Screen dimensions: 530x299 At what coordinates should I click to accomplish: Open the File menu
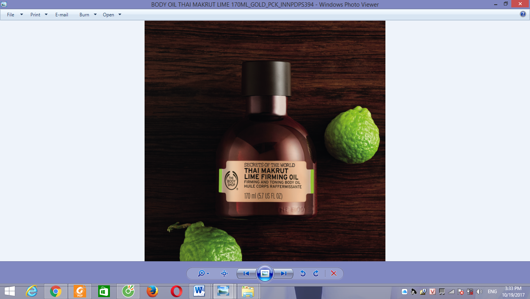pos(11,15)
